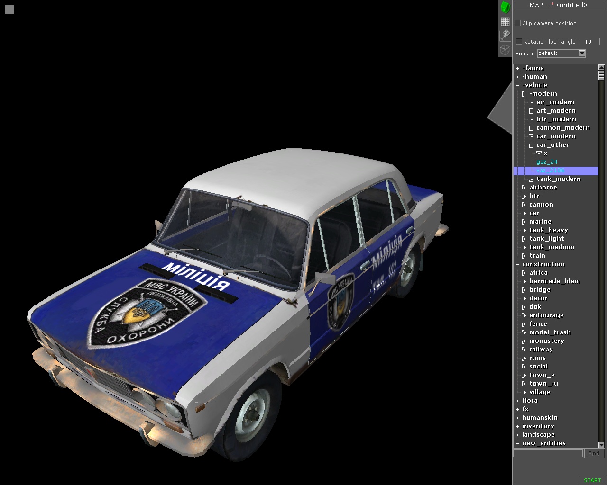607x485 pixels.
Task: Select vaz_2106 entity
Action: (x=551, y=171)
